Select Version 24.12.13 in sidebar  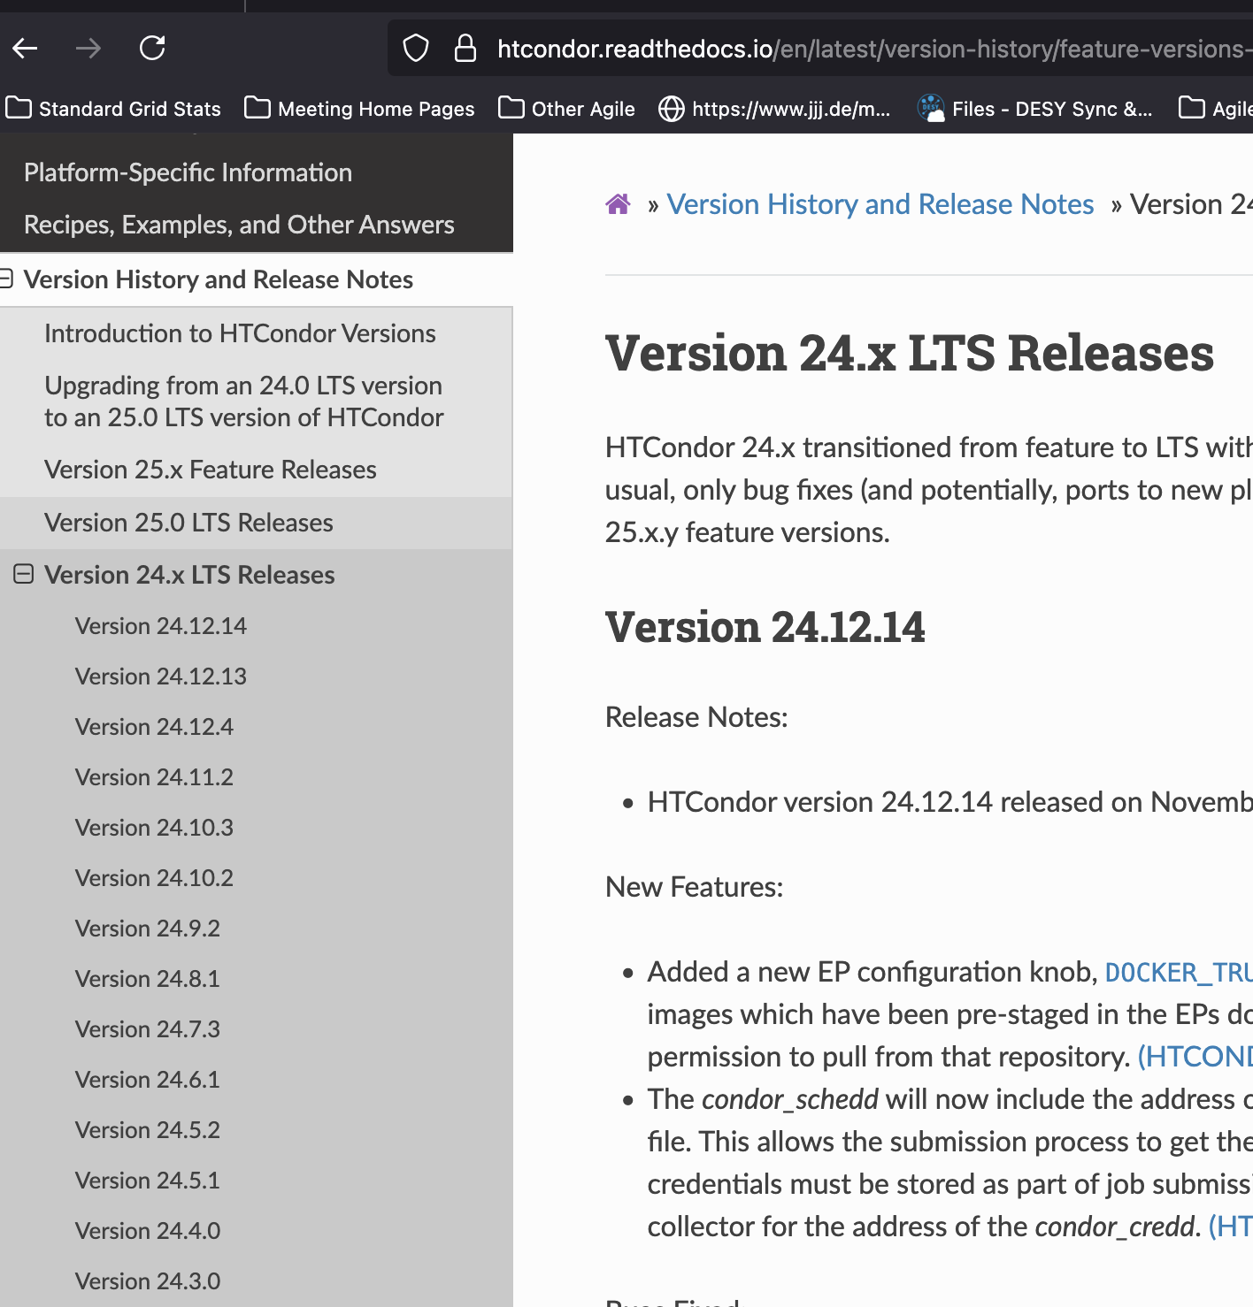click(161, 676)
